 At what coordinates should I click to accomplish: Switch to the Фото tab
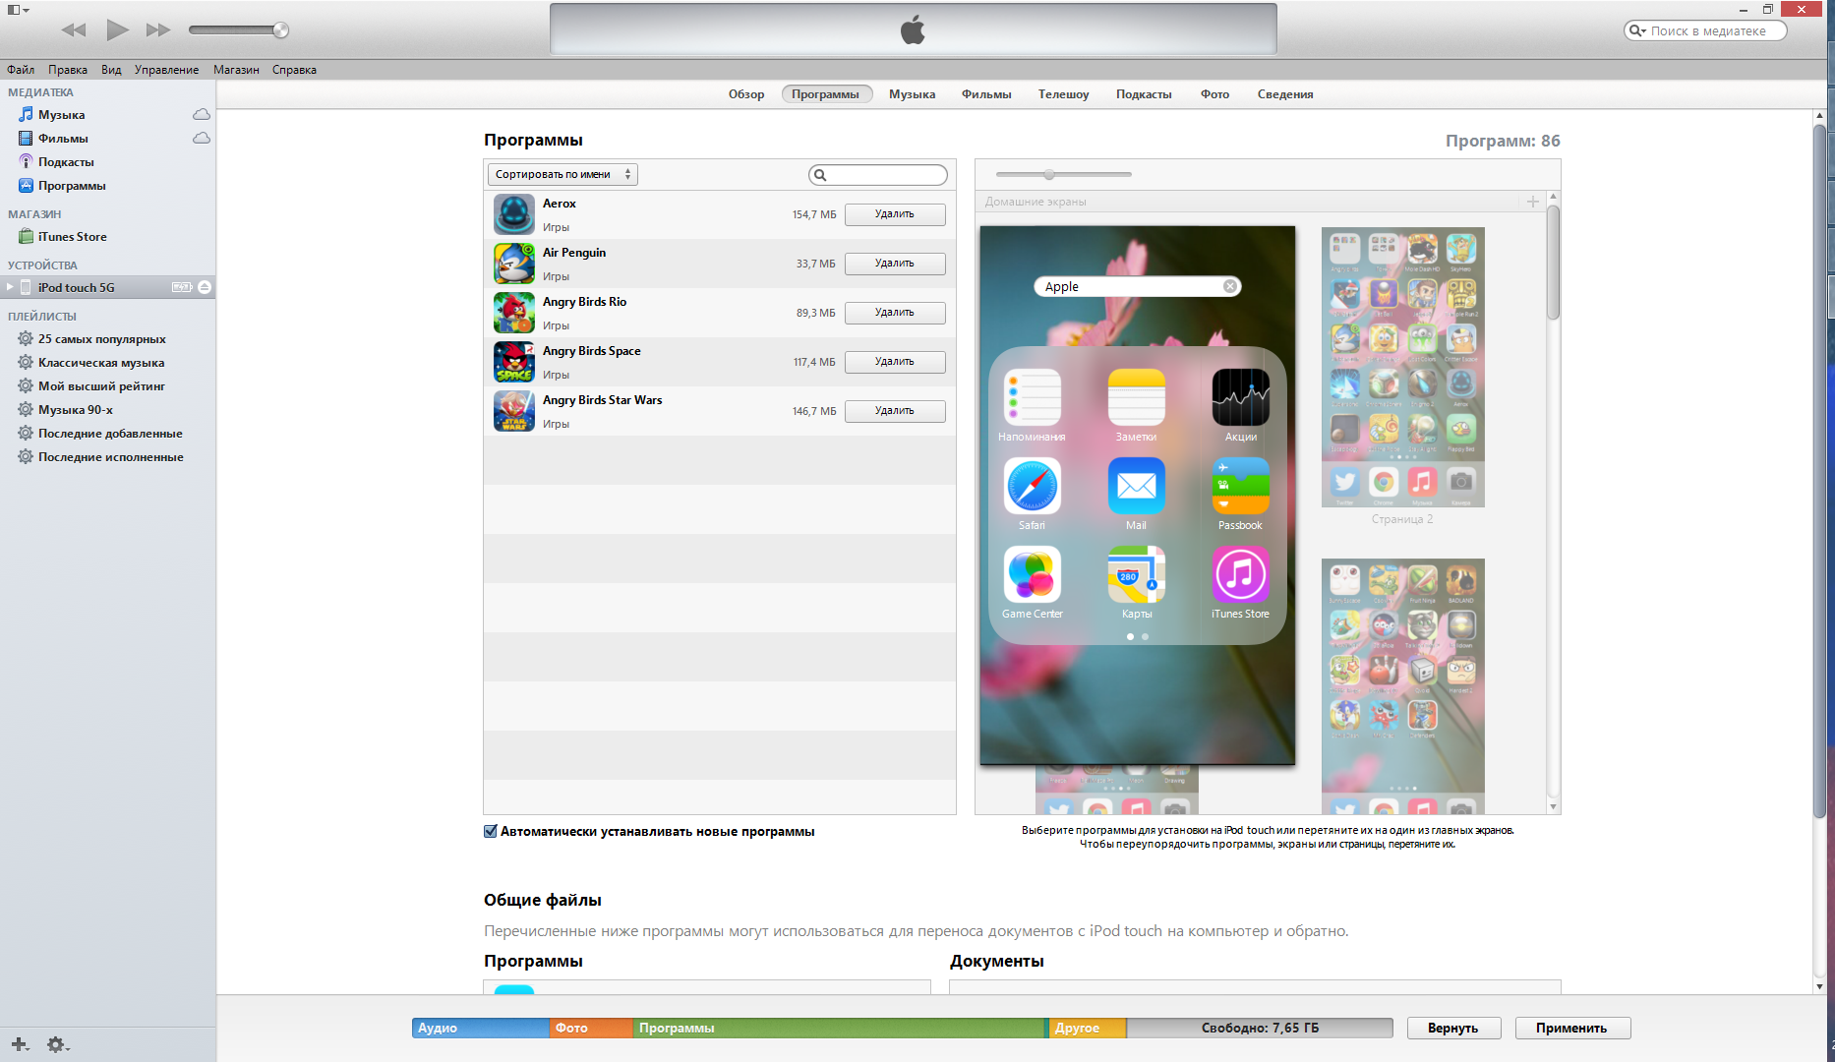pos(1214,94)
